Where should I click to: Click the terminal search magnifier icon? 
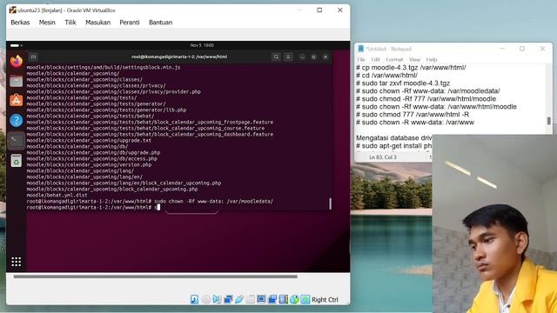(276, 57)
